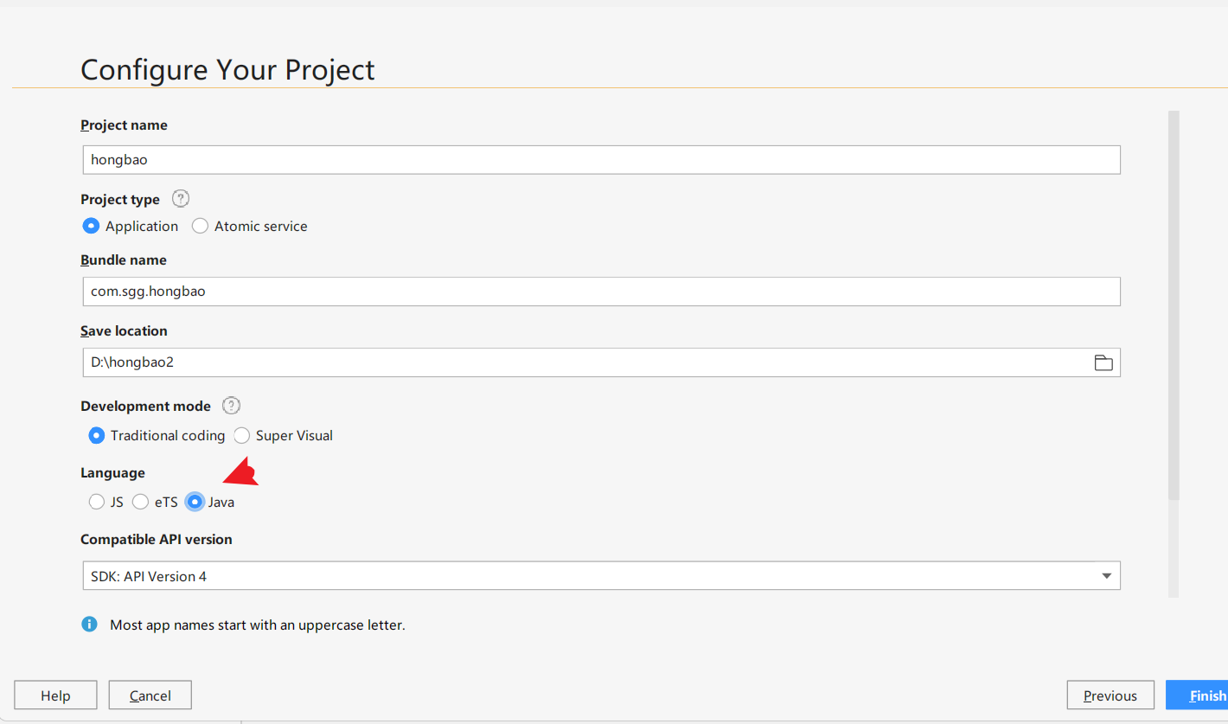Click the Save location text field
1228x724 pixels.
(x=585, y=362)
